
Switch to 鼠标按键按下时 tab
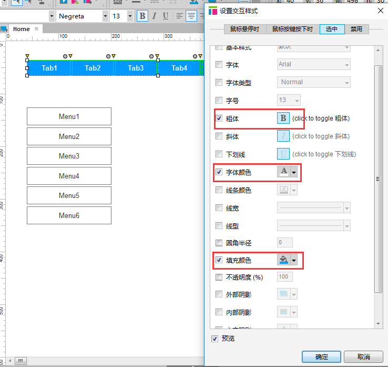coord(293,29)
